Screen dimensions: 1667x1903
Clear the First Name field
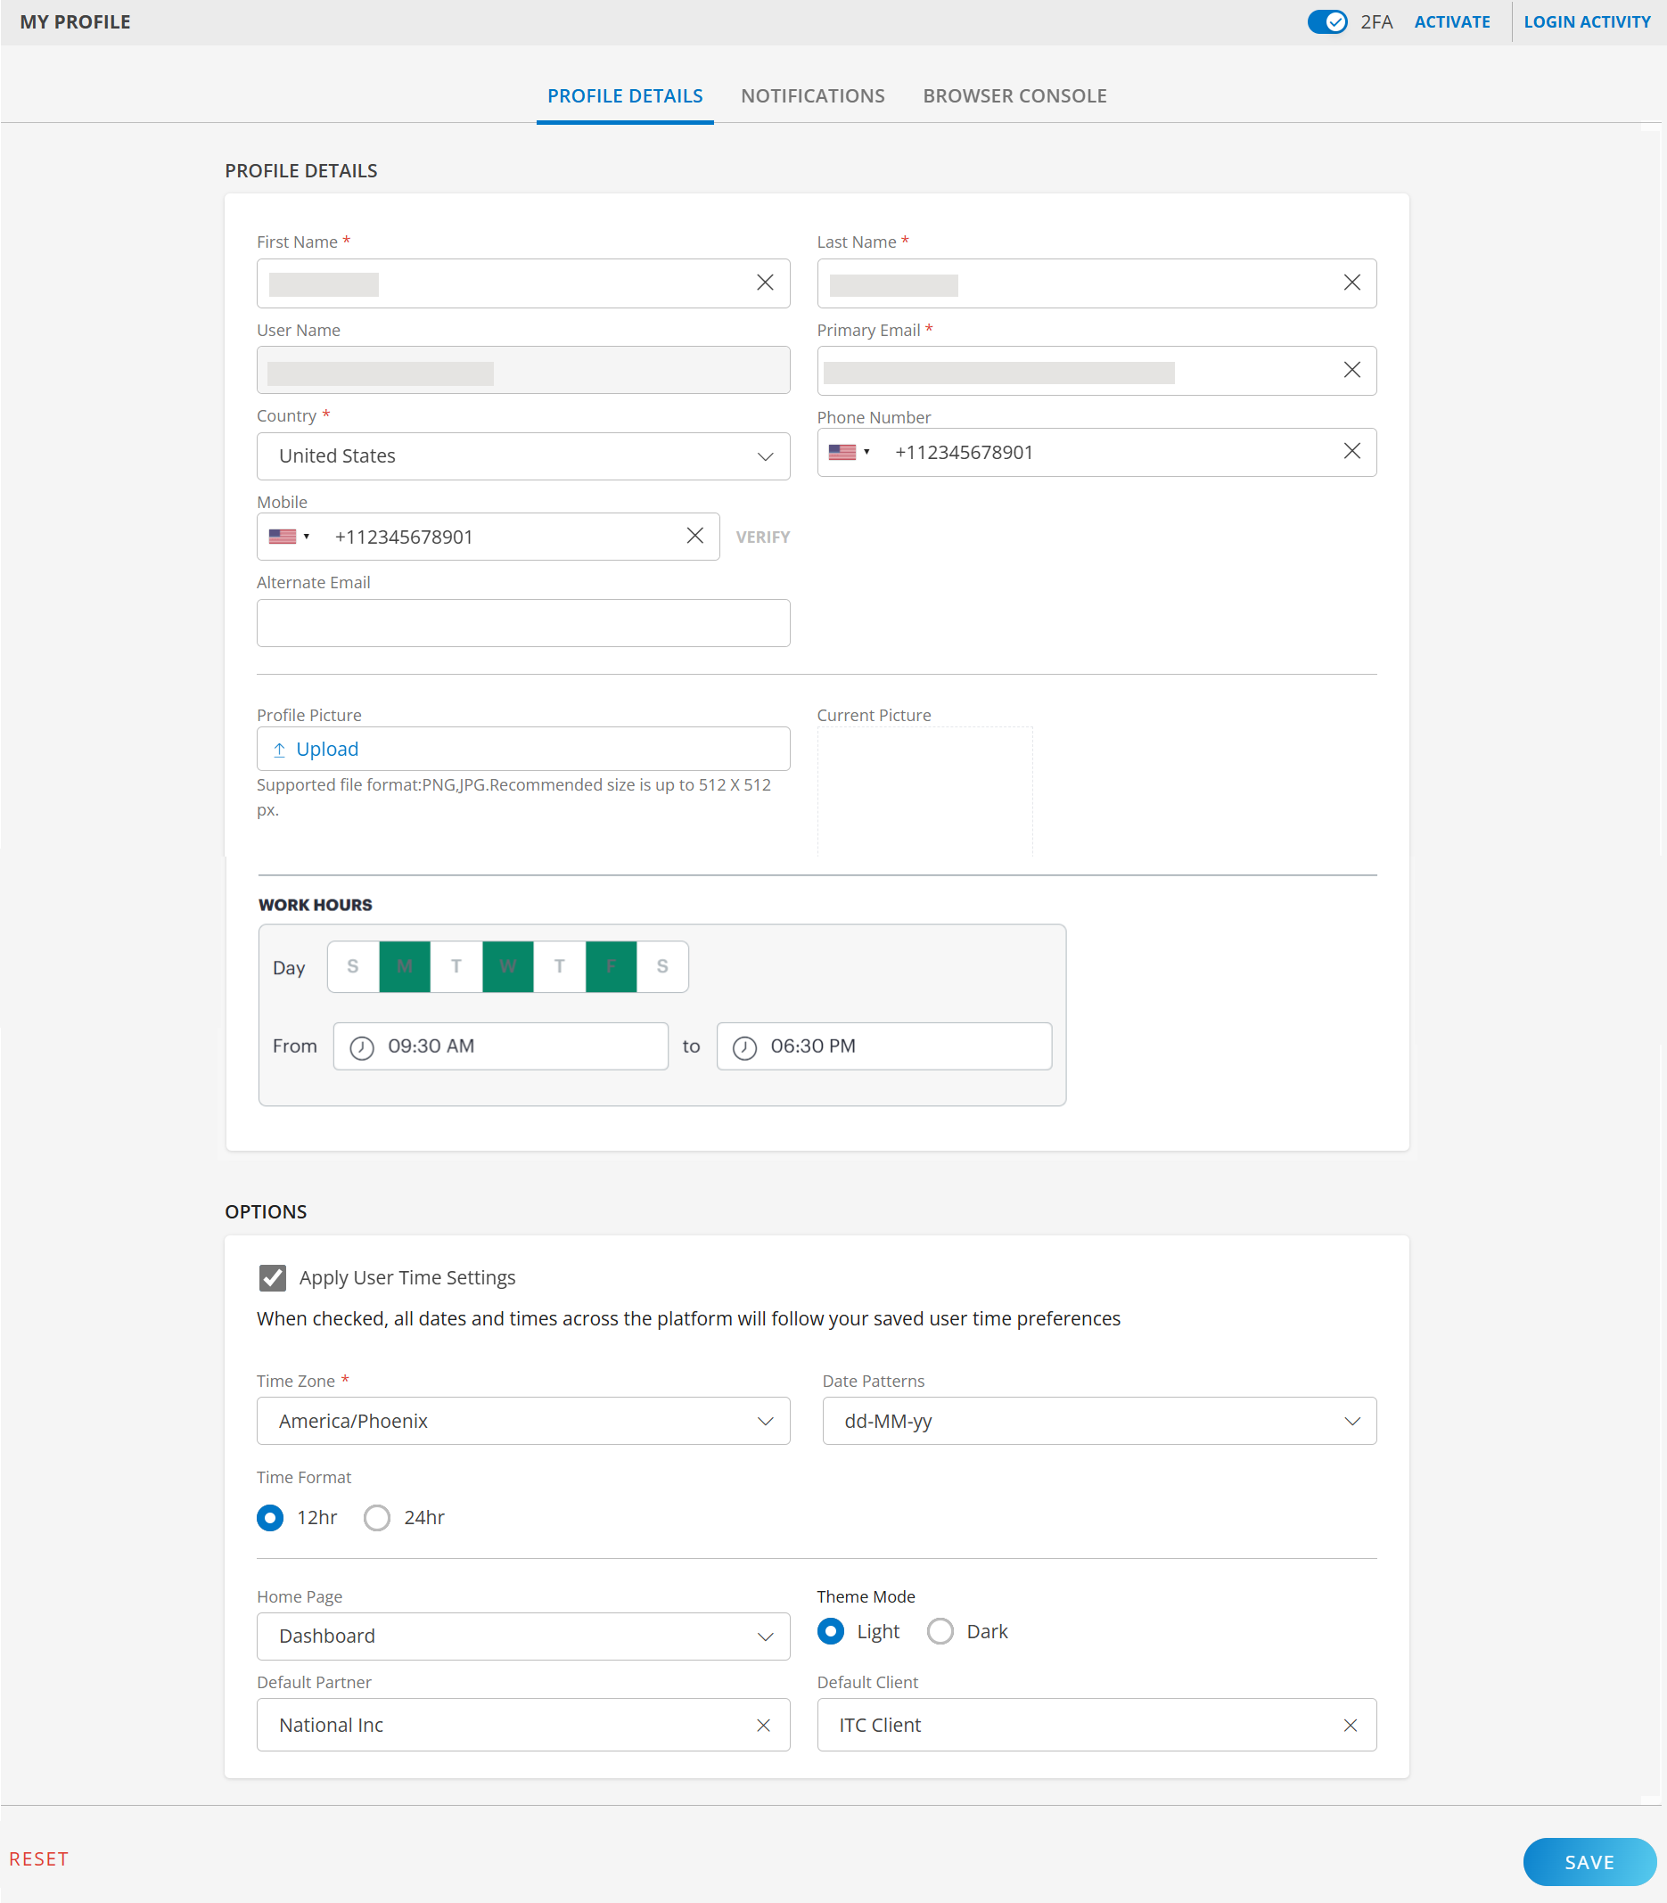pyautogui.click(x=765, y=283)
